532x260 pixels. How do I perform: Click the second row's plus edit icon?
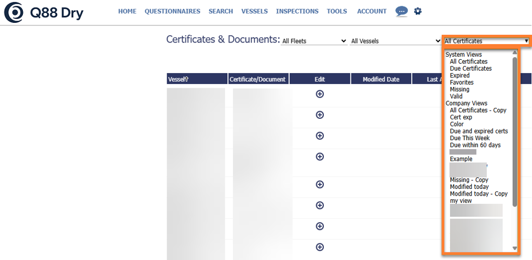(320, 115)
